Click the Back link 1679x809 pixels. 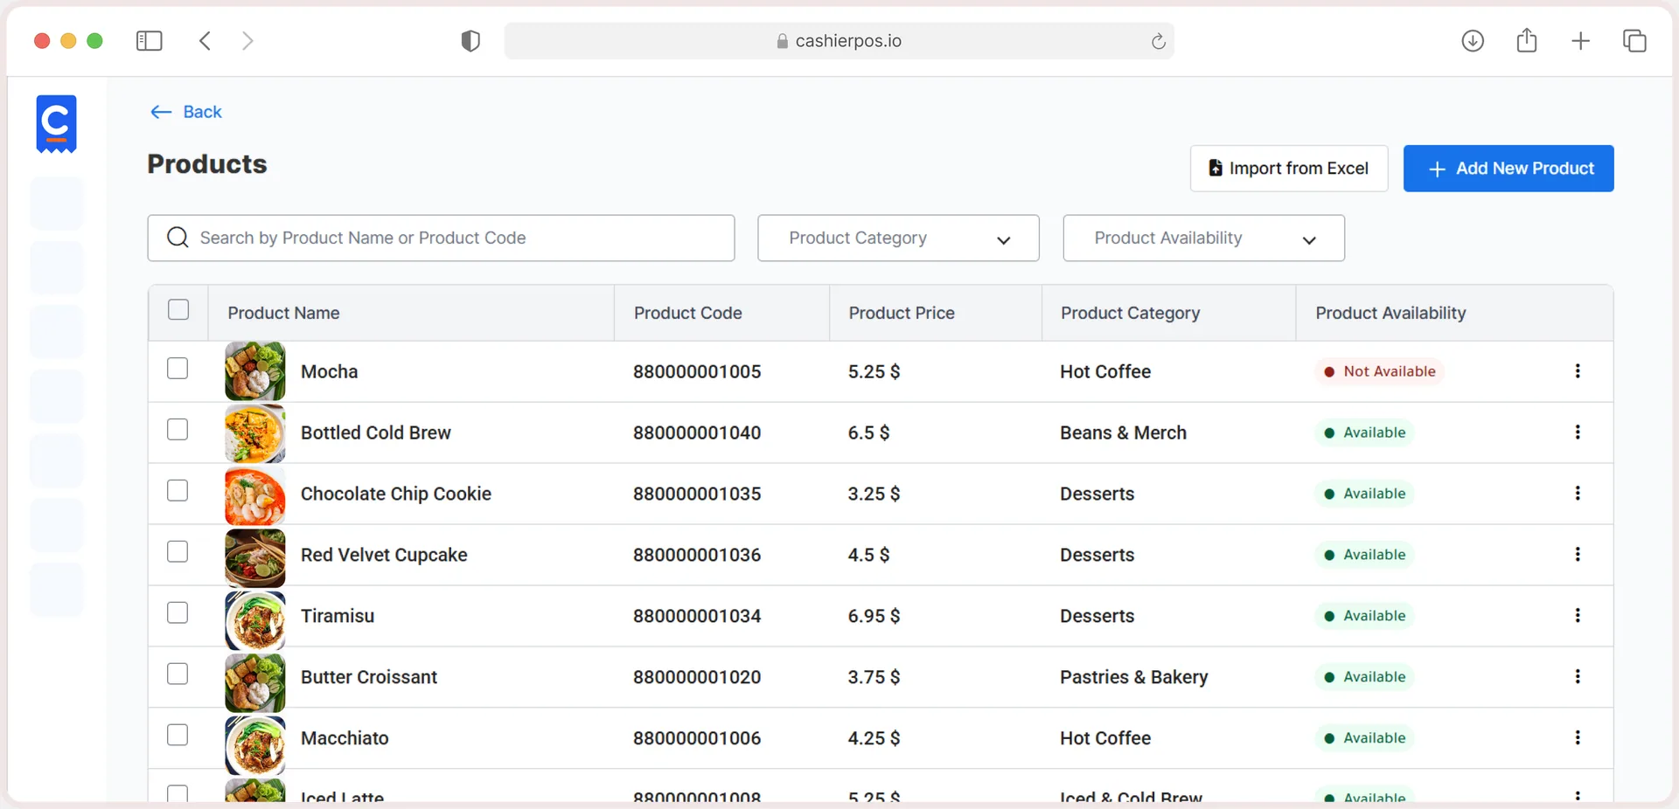[x=186, y=112]
